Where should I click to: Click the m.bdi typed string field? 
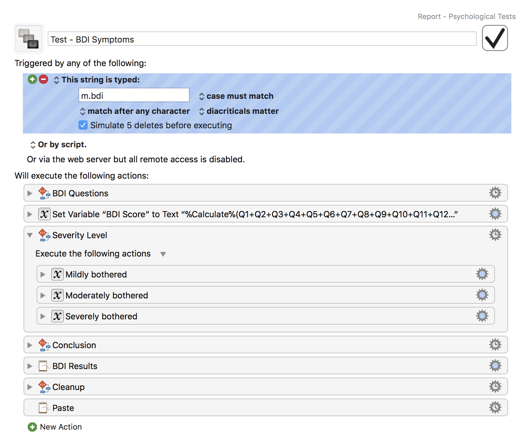pos(134,95)
